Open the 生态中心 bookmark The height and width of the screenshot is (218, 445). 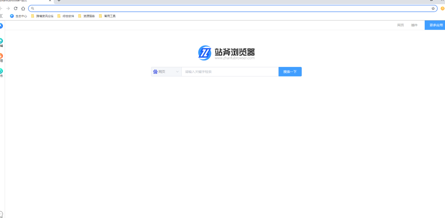19,16
